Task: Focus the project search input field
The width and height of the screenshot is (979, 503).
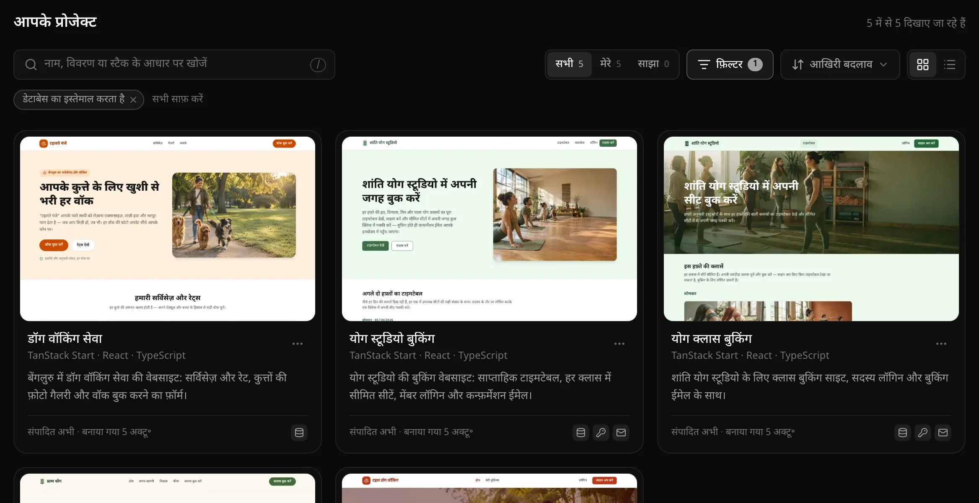Action: [174, 65]
